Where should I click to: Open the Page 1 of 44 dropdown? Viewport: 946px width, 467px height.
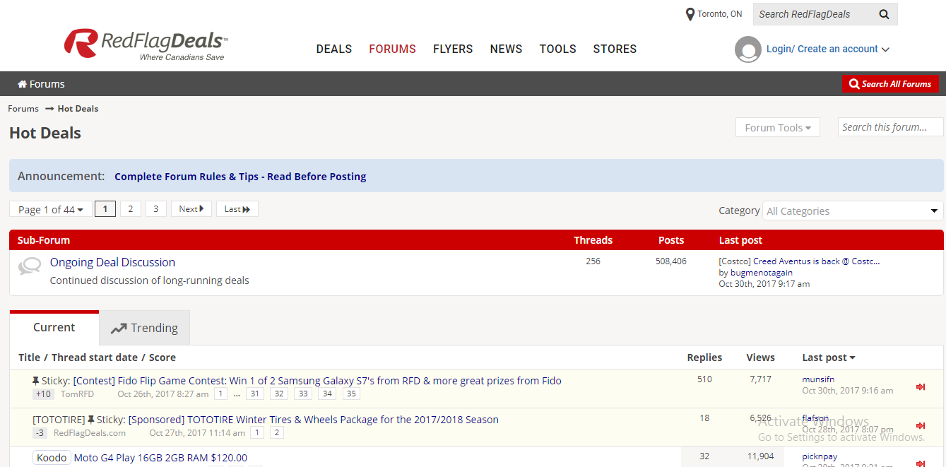(51, 209)
